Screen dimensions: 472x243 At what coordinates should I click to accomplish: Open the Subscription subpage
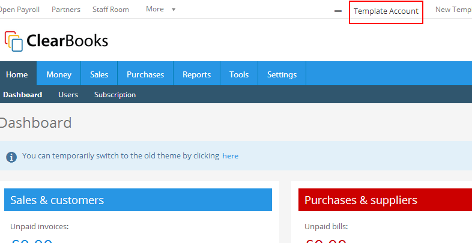coord(115,95)
